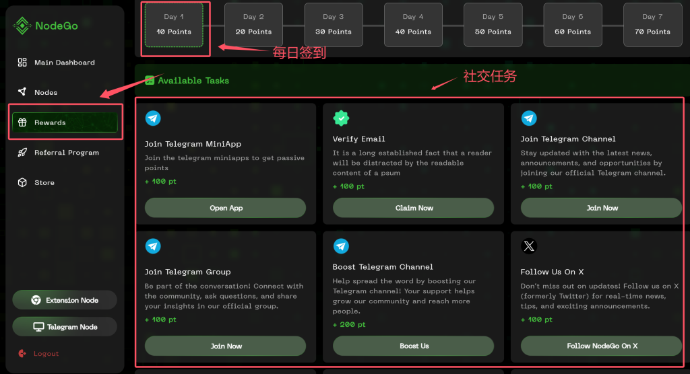690x374 pixels.
Task: Select the Rewards sidebar item
Action: click(65, 122)
